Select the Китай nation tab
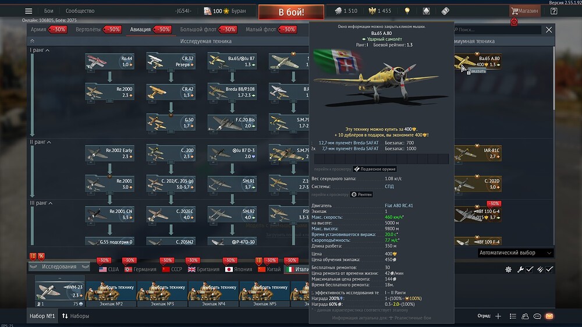Screen dimensions: 582x327 tap(269, 269)
